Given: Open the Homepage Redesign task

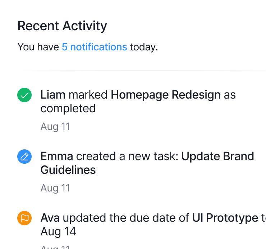Looking at the screenshot, I should coord(165,95).
